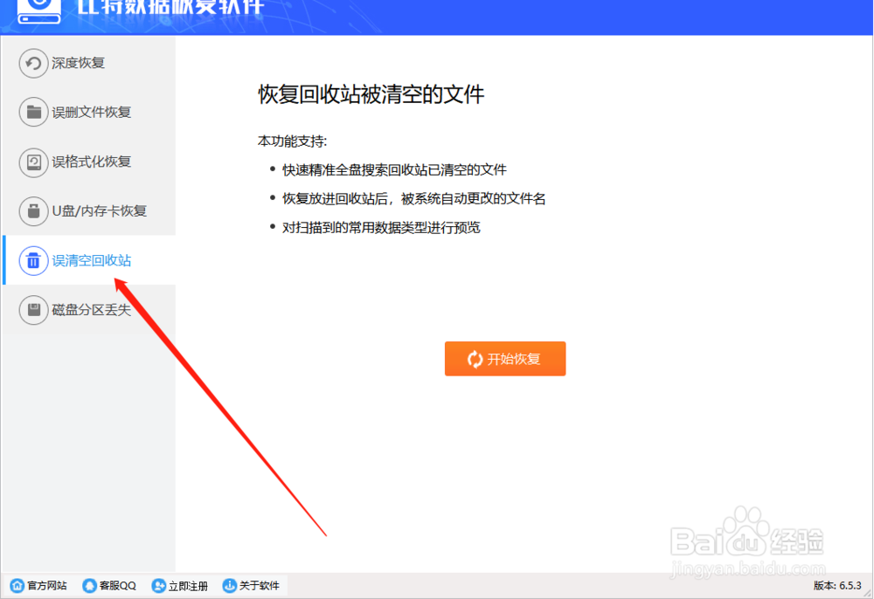Click the QQ customer service icon

coord(90,586)
